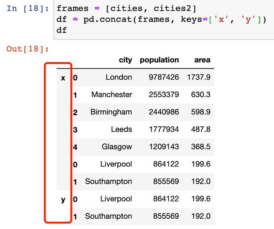Image resolution: width=274 pixels, height=229 pixels.
Task: Select the Birmingham city cell
Action: [111, 112]
